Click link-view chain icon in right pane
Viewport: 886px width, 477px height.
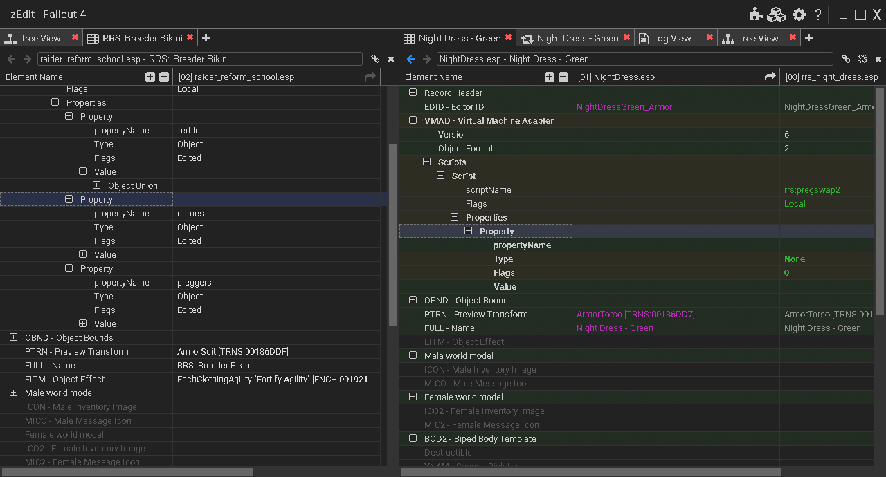pos(845,59)
